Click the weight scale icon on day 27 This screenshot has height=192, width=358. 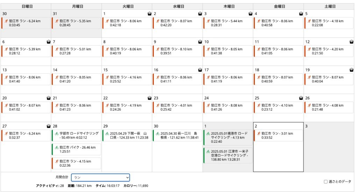tap(48, 126)
